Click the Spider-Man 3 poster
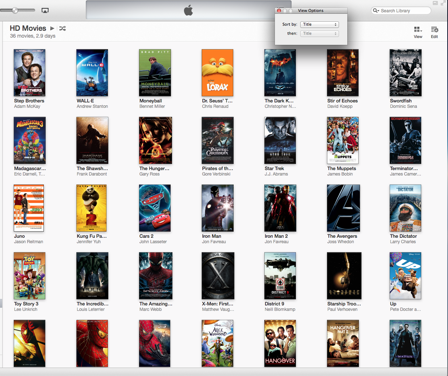This screenshot has height=376, width=448. [x=155, y=343]
